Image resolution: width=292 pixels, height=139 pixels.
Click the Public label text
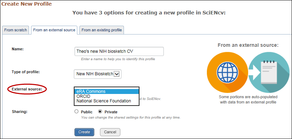(x=87, y=112)
